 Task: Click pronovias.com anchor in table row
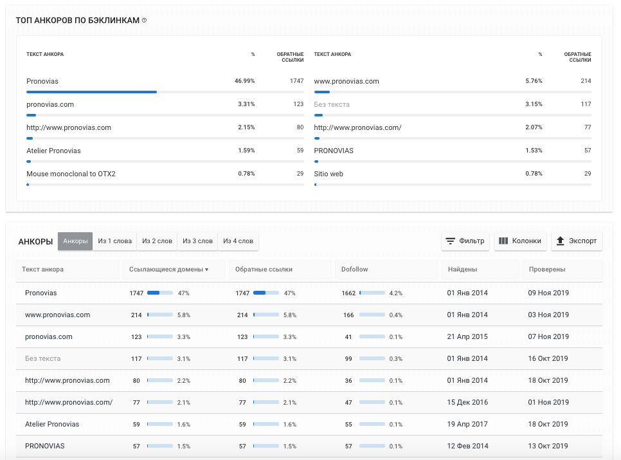click(x=49, y=336)
